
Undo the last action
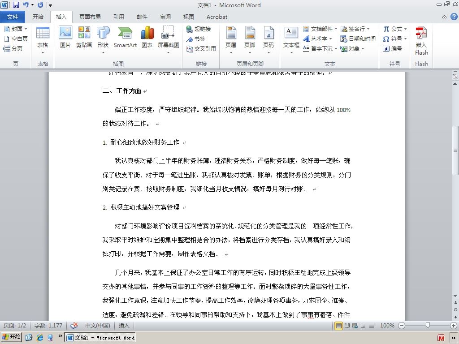[x=26, y=5]
